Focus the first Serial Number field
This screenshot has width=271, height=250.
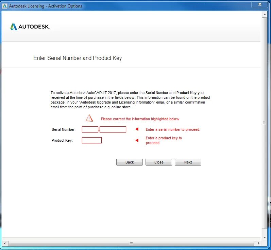[x=90, y=129]
